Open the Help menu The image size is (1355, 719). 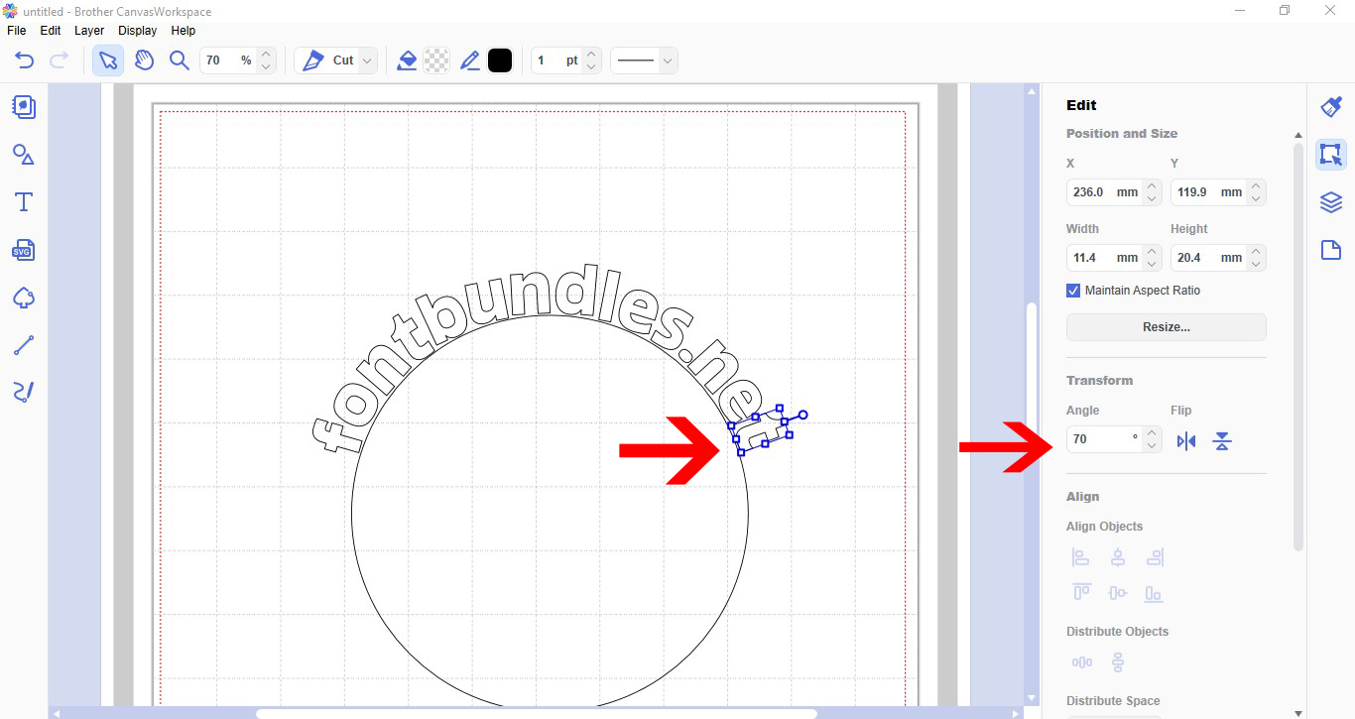tap(184, 31)
